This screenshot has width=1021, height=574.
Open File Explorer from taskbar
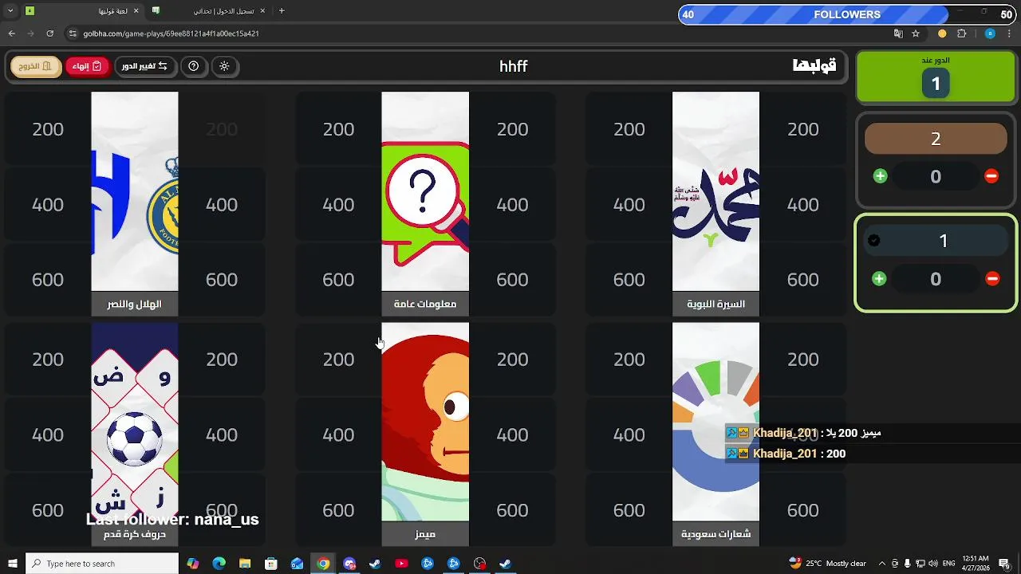(x=245, y=564)
